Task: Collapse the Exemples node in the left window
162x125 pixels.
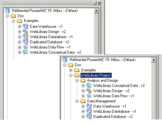Action: pyautogui.click(x=13, y=21)
